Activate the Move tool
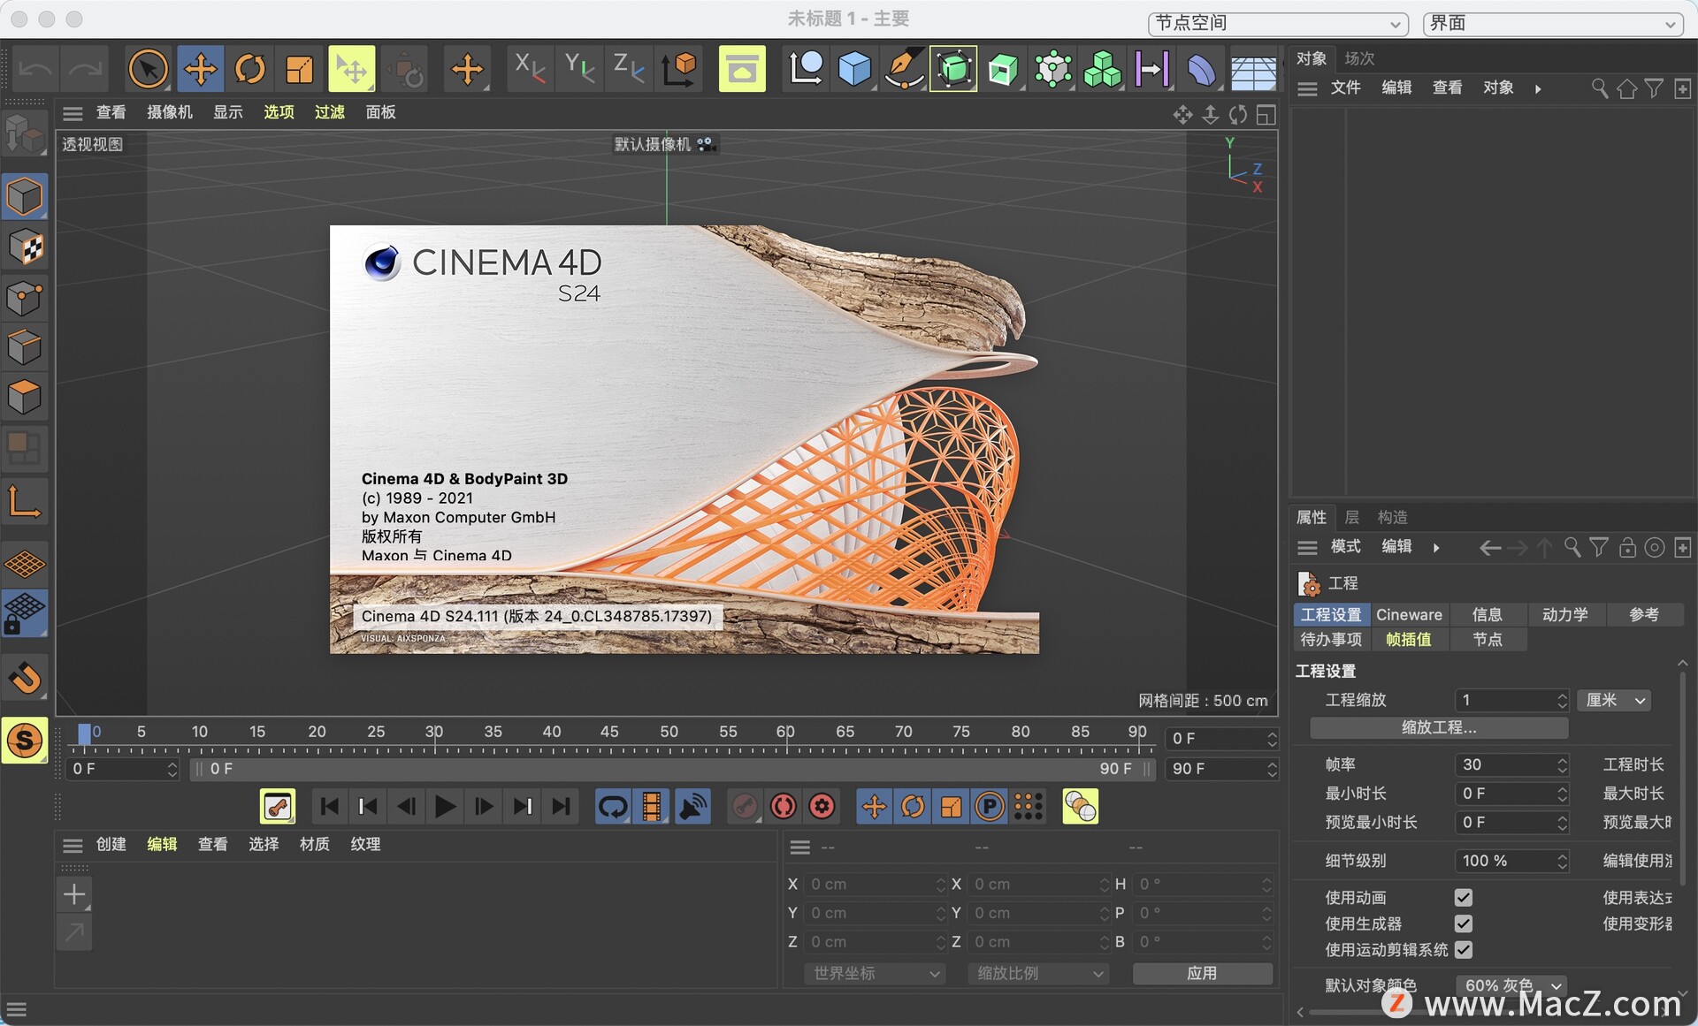 200,69
